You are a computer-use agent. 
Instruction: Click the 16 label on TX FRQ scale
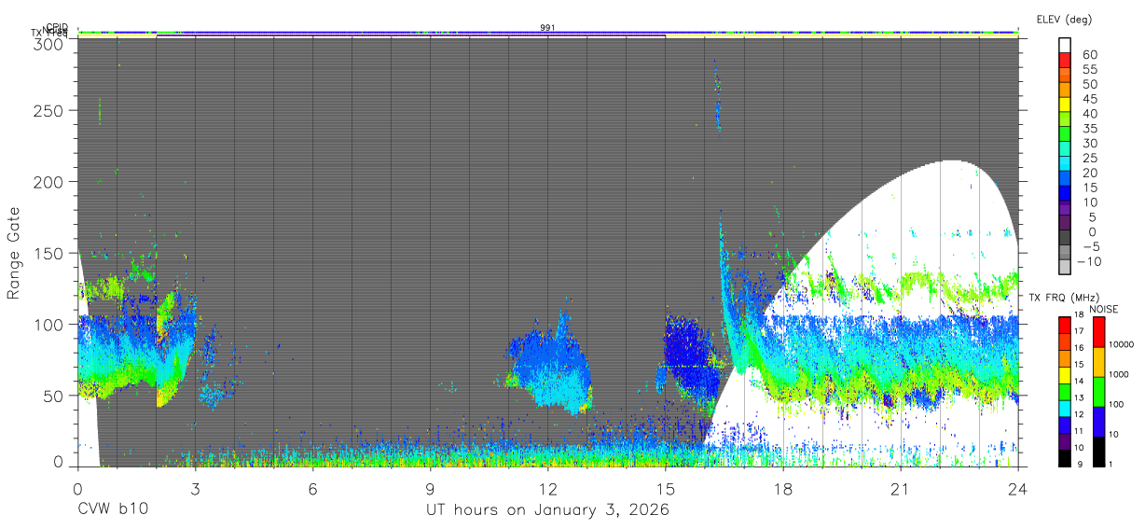[1078, 348]
